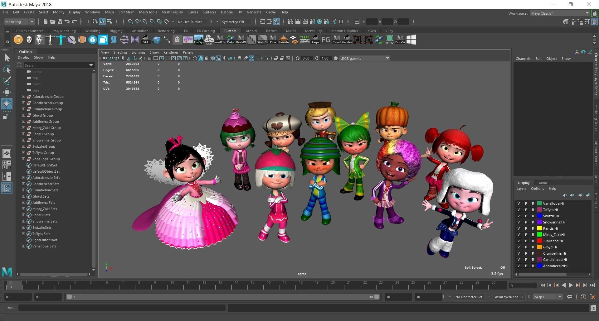
Task: Click the Minty_Zaki:Hi green layer color swatch
Action: [539, 235]
